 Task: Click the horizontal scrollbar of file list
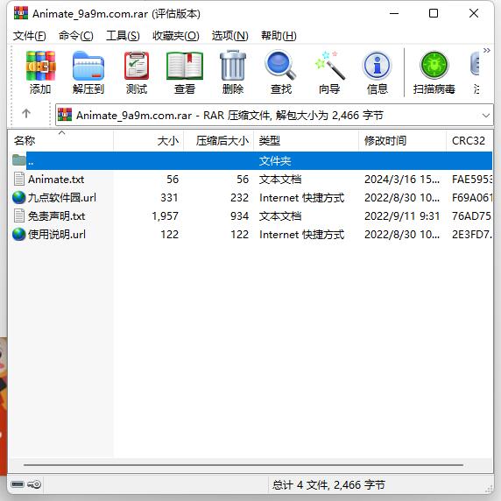click(x=243, y=465)
